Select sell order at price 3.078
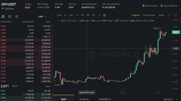The height and width of the screenshot is (101, 181). [x=27, y=61]
